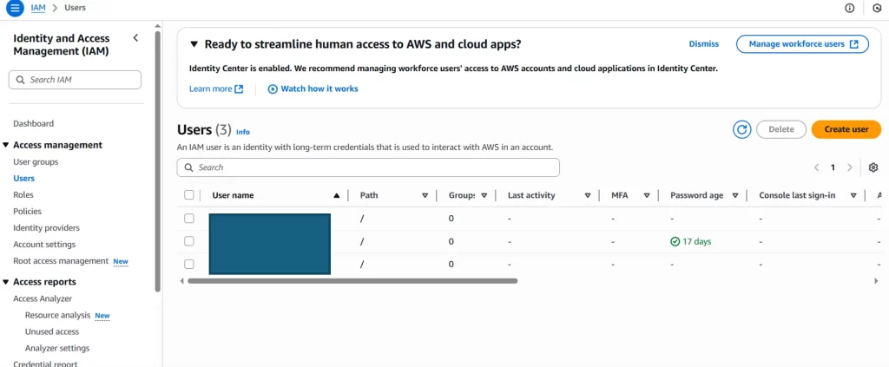Open Policies in the sidebar
This screenshot has height=367, width=889.
coord(27,211)
